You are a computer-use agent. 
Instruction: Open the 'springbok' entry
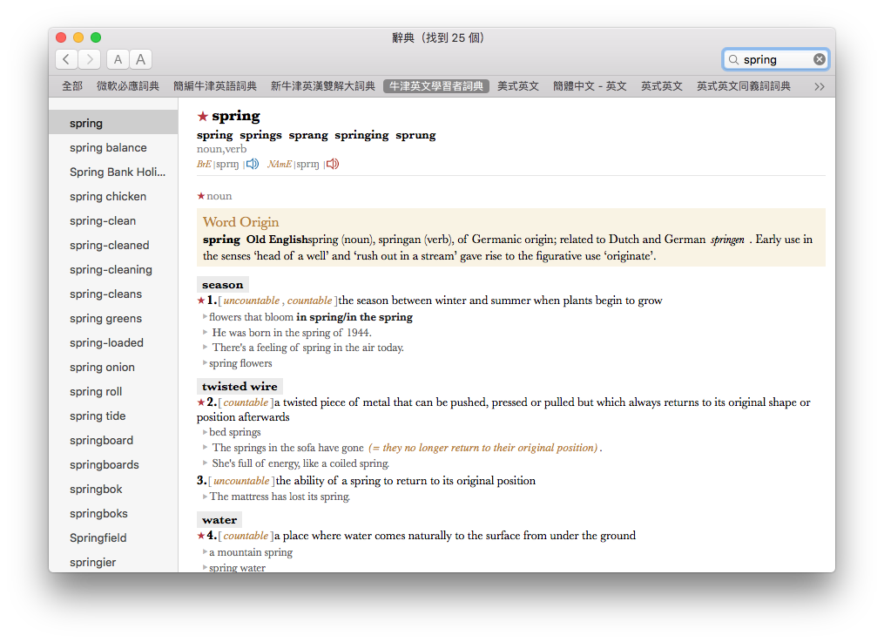coord(113,490)
